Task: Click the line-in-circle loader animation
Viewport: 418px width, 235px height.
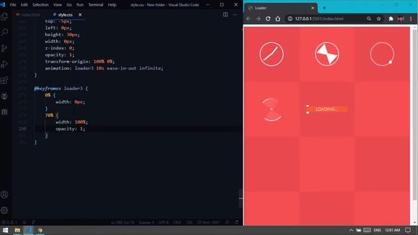Action: click(x=272, y=54)
